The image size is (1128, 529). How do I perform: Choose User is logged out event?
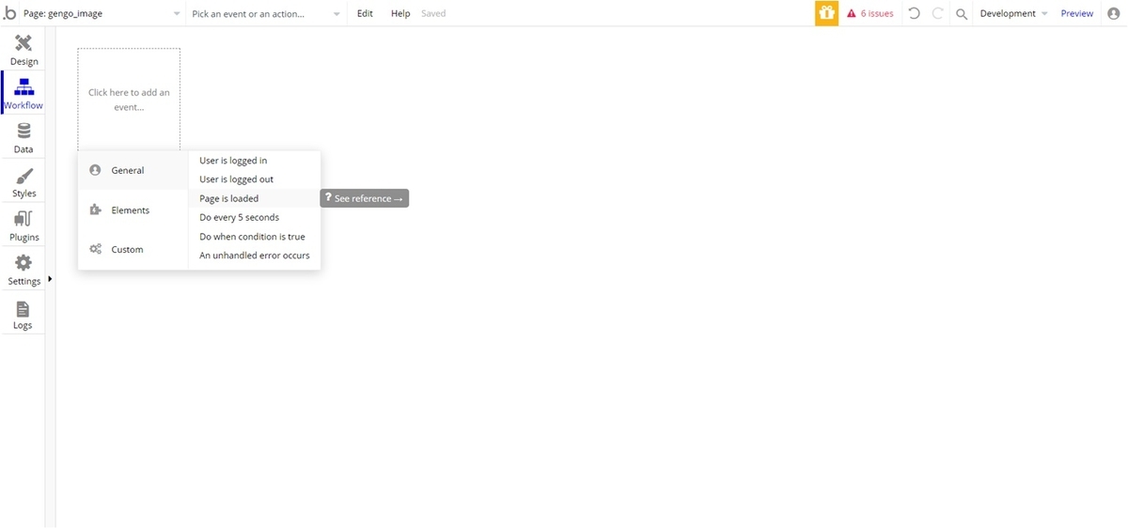254,179
